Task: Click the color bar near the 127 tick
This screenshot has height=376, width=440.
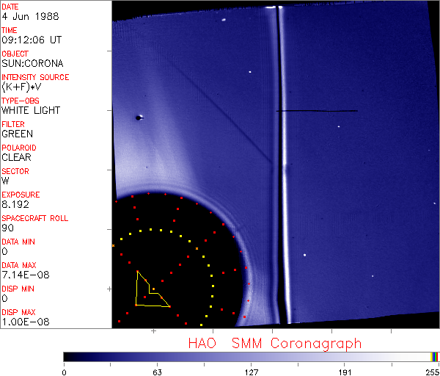Action: 250,356
